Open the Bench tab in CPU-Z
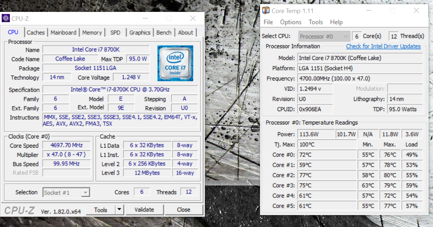 164,33
